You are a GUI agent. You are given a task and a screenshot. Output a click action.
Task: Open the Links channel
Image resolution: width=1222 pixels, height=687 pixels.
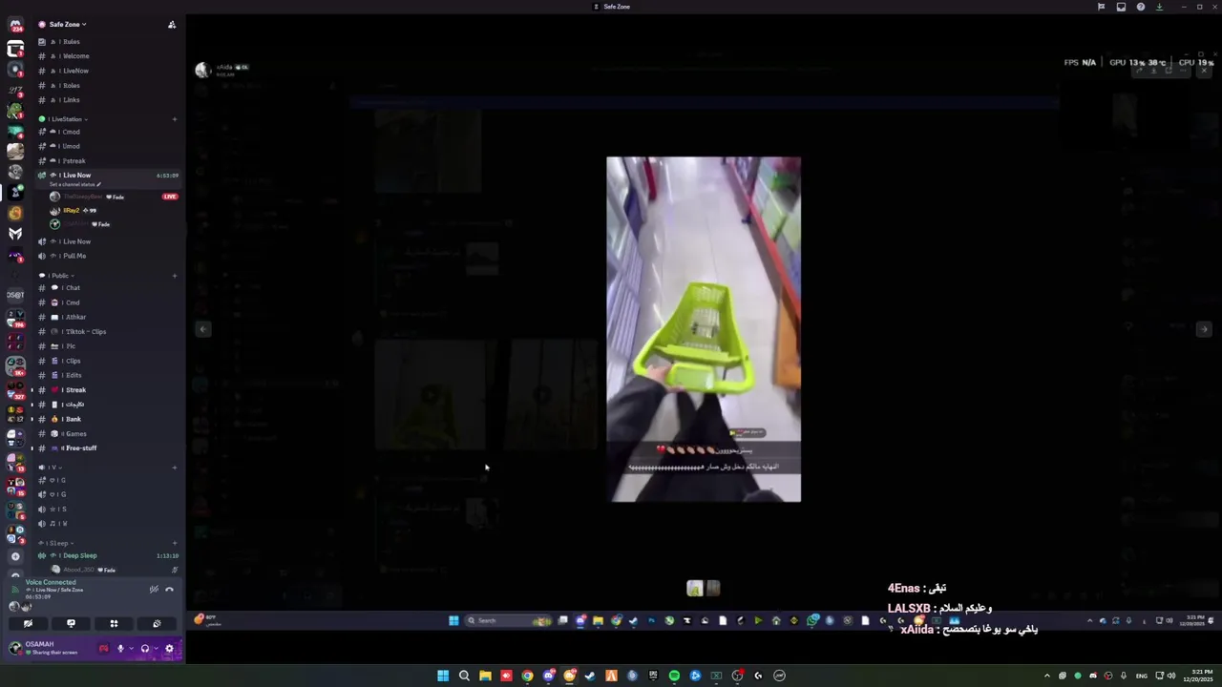pos(108,100)
